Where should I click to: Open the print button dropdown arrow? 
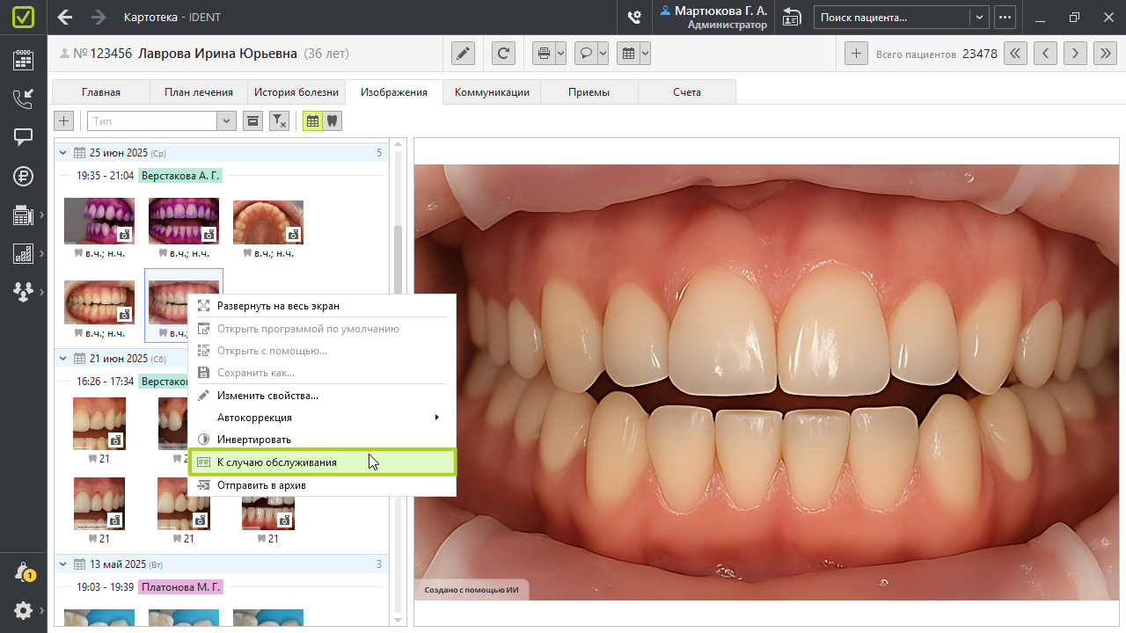tap(560, 54)
